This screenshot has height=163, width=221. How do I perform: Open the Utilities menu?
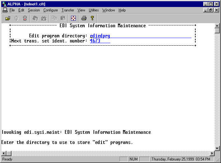click(94, 10)
